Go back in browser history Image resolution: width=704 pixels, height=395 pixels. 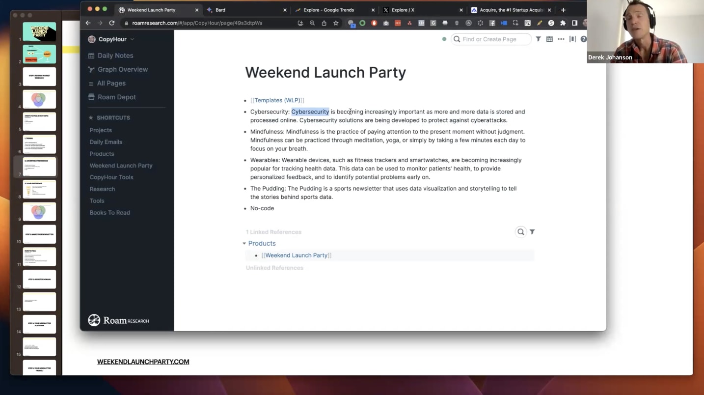[x=88, y=23]
